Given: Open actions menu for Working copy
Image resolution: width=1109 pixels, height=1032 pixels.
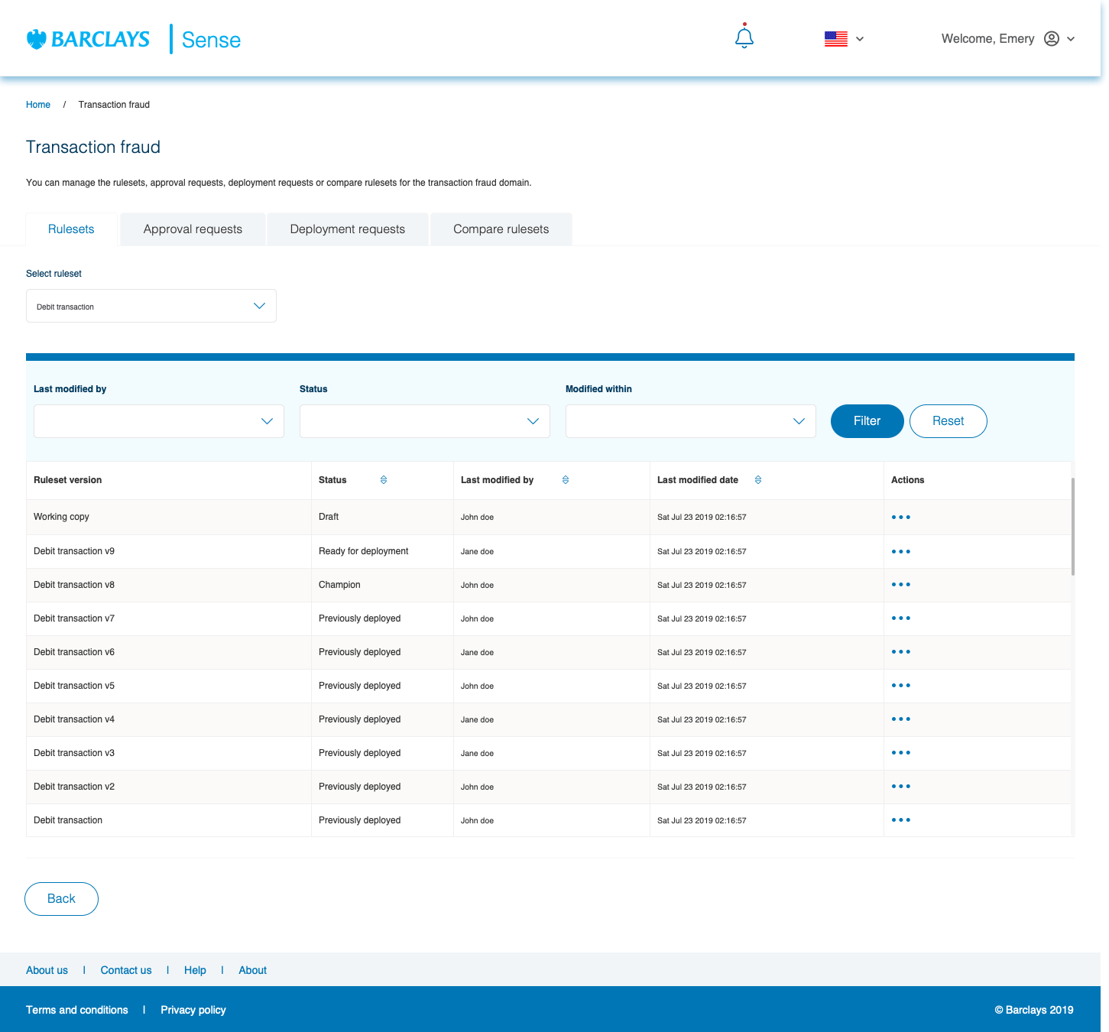Looking at the screenshot, I should (901, 518).
